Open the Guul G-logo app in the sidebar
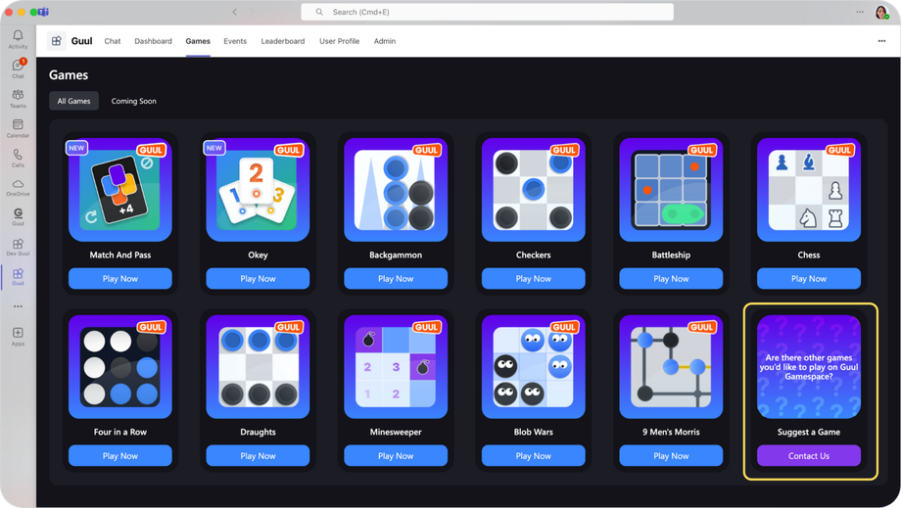Viewport: 901px width, 508px height. click(x=18, y=216)
